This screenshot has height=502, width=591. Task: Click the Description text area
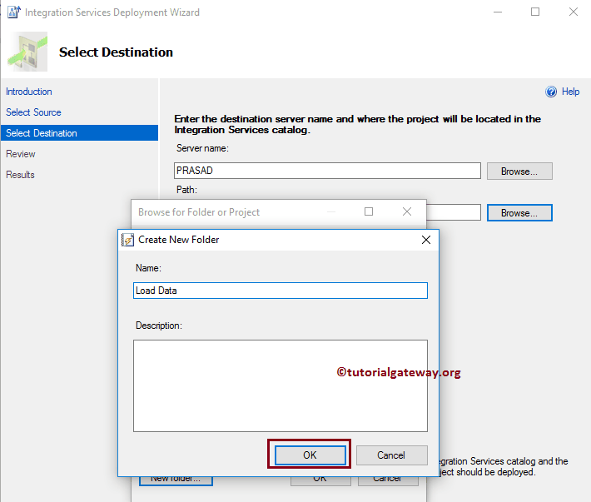pos(280,385)
